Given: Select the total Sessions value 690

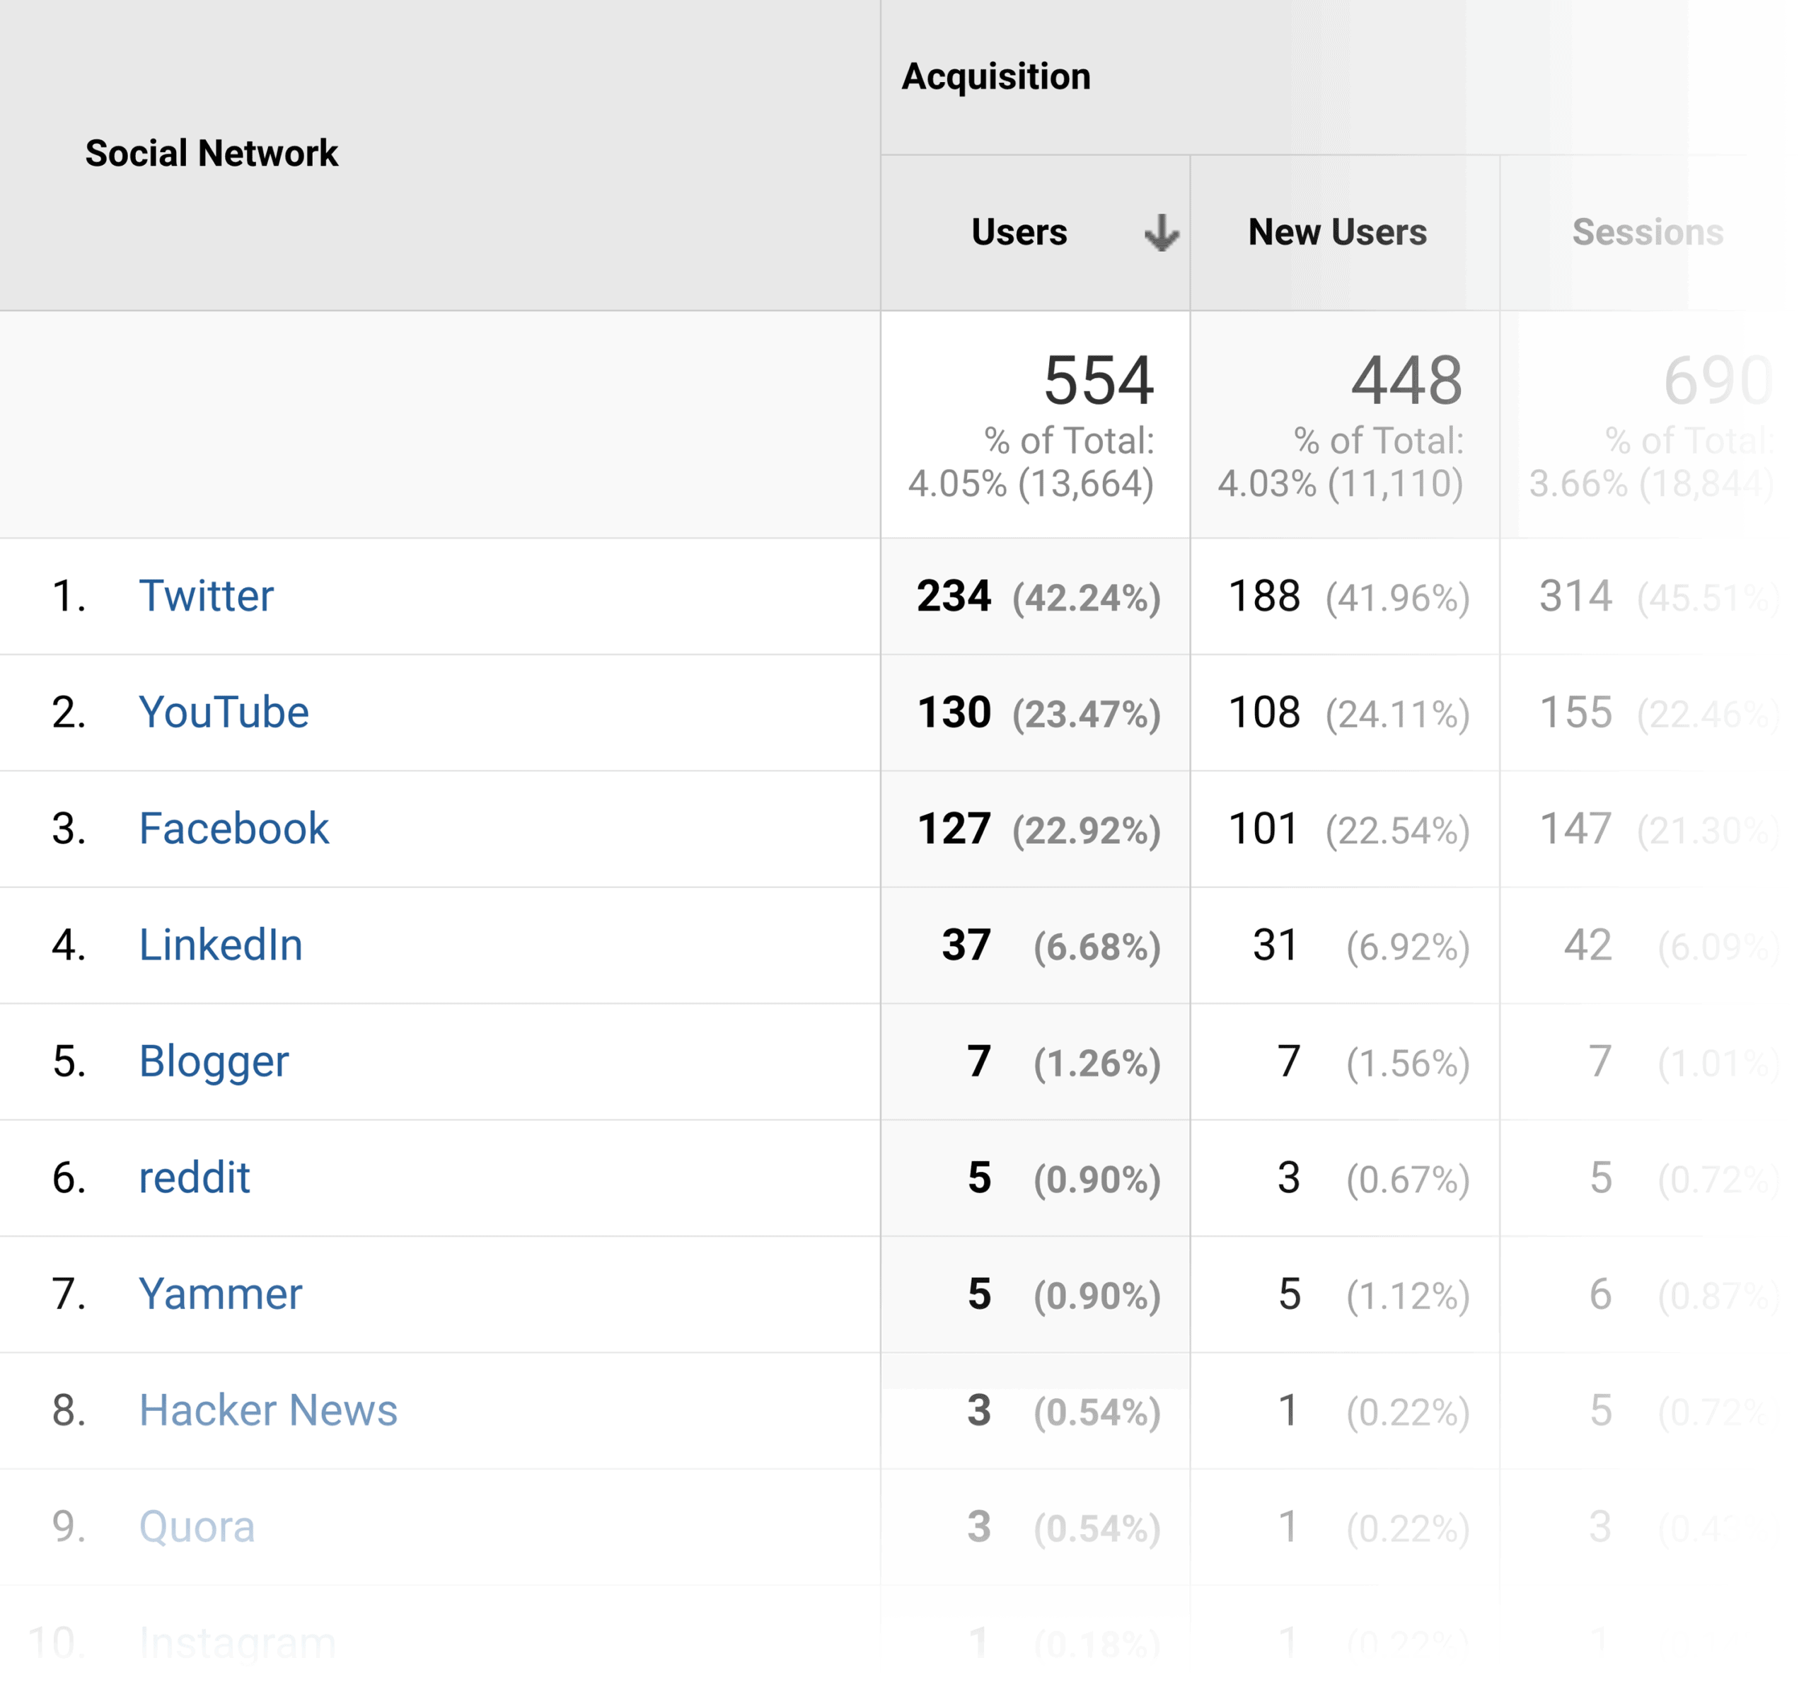Looking at the screenshot, I should [1718, 380].
